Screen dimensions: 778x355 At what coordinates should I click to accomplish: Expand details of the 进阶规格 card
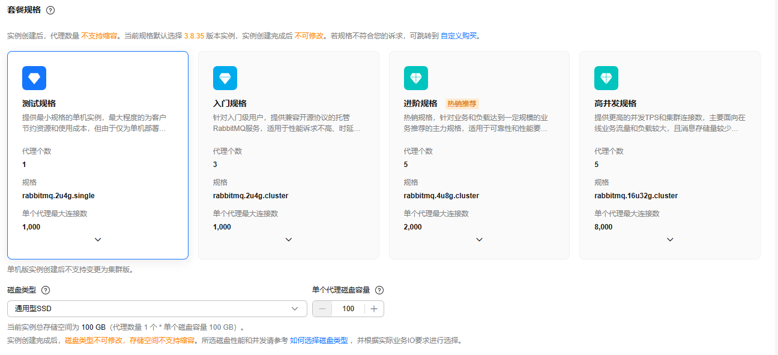point(479,240)
